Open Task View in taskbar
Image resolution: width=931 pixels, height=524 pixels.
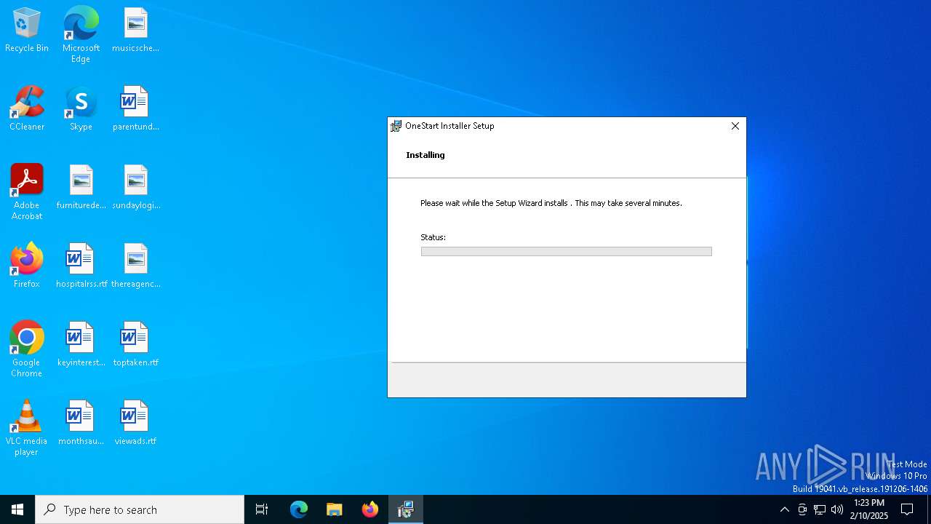click(262, 509)
